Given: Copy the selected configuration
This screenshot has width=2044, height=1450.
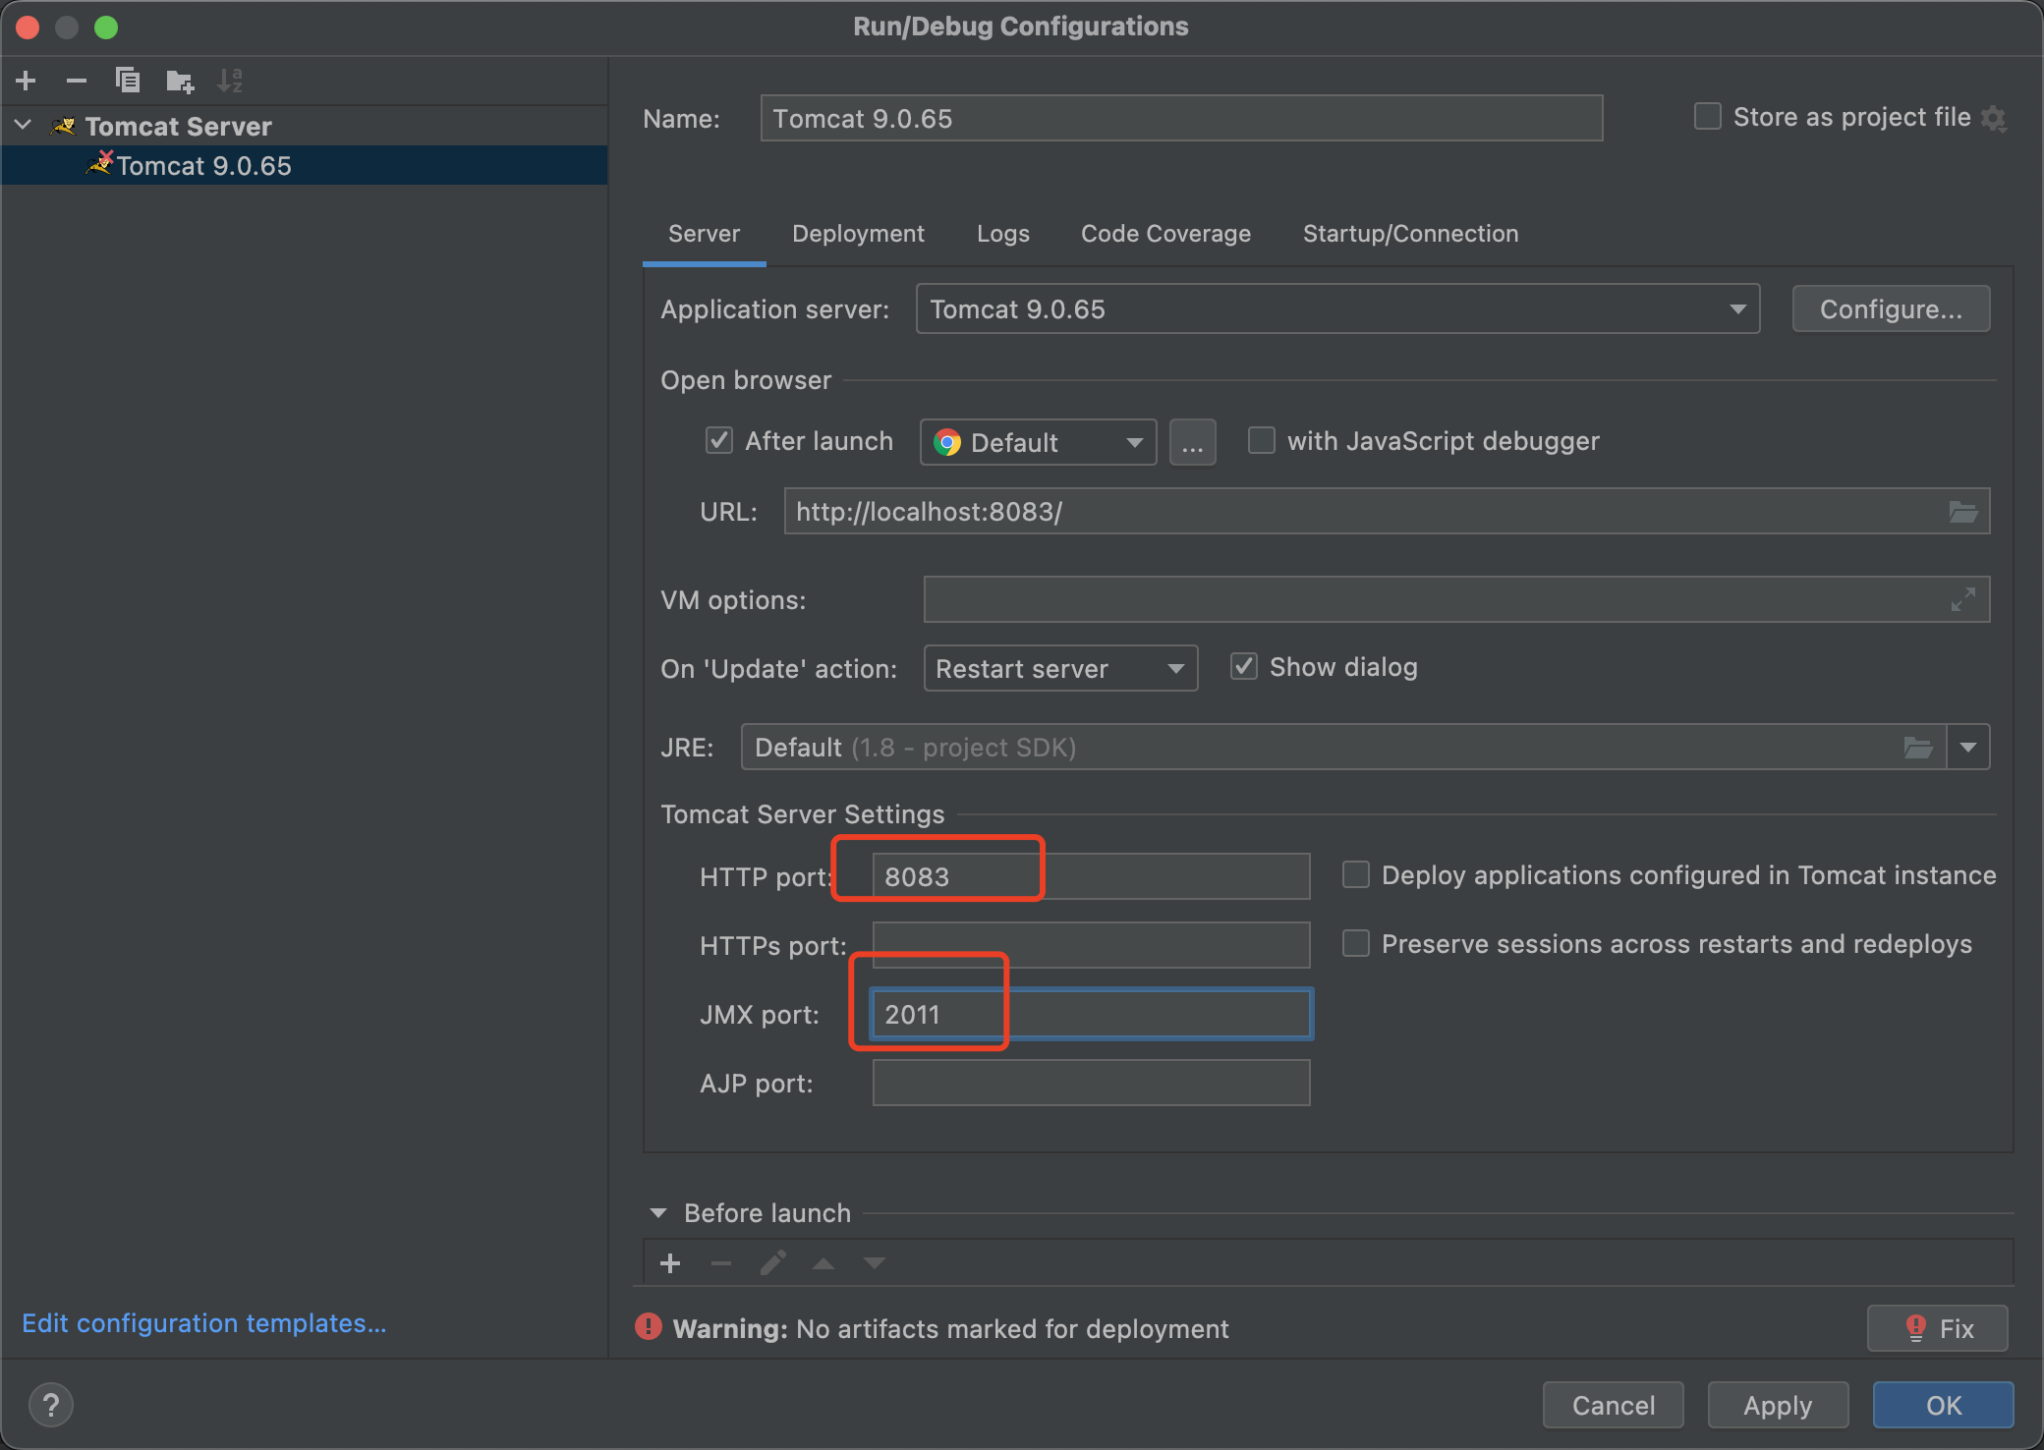Looking at the screenshot, I should pyautogui.click(x=128, y=81).
